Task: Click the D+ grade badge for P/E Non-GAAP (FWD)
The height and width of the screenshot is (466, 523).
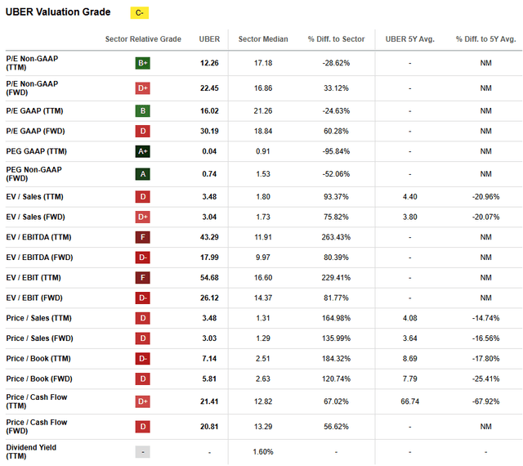Action: [143, 88]
